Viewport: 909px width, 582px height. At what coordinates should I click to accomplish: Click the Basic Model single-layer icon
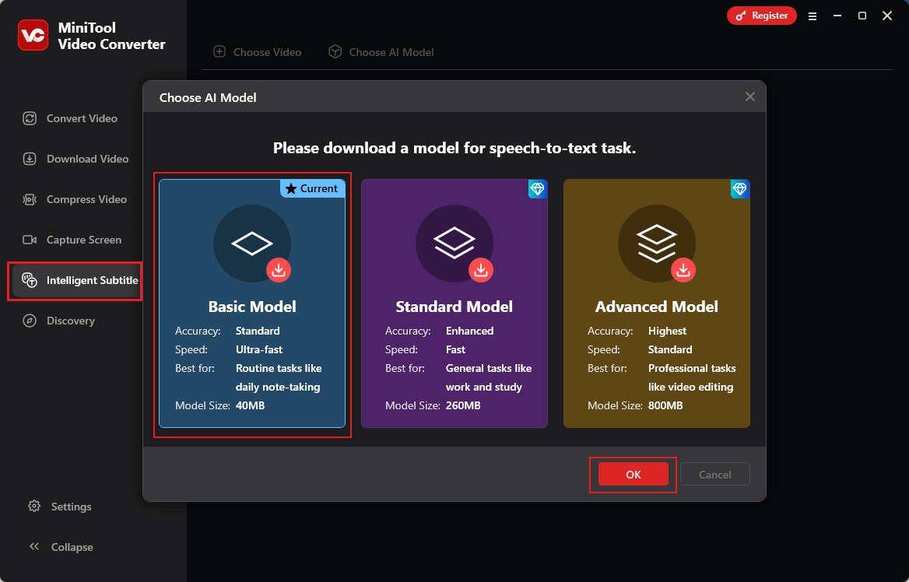point(251,244)
